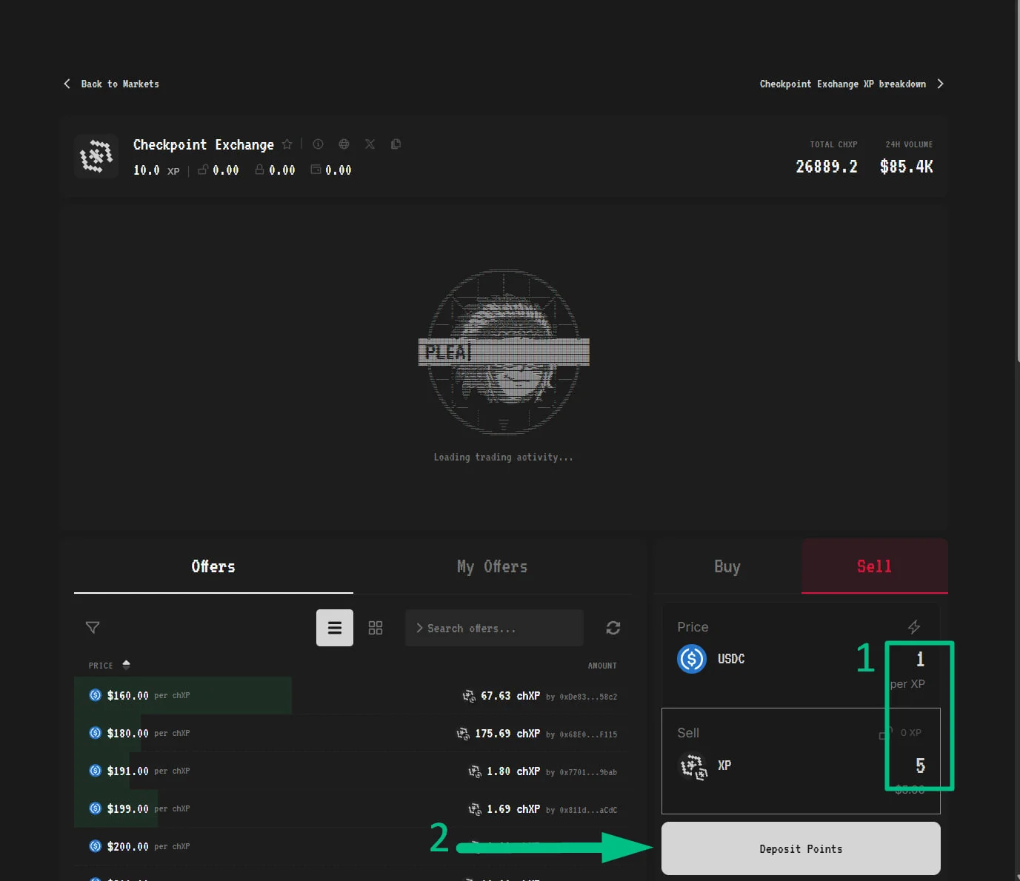This screenshot has width=1020, height=881.
Task: Select the Buy tab
Action: (727, 566)
